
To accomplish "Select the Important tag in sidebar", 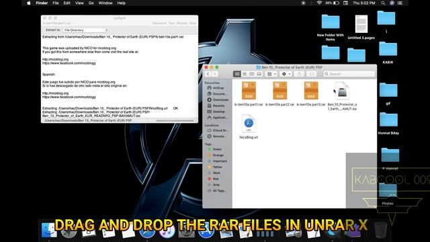I will point(217,161).
